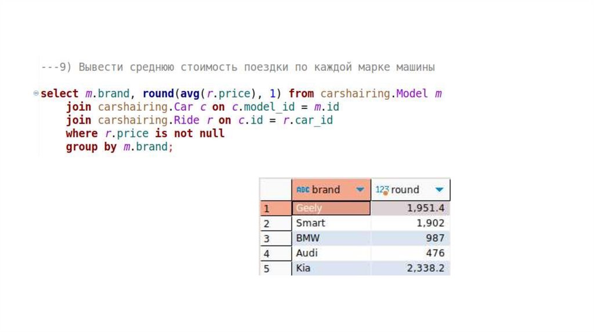Select the 476 value cell

410,253
